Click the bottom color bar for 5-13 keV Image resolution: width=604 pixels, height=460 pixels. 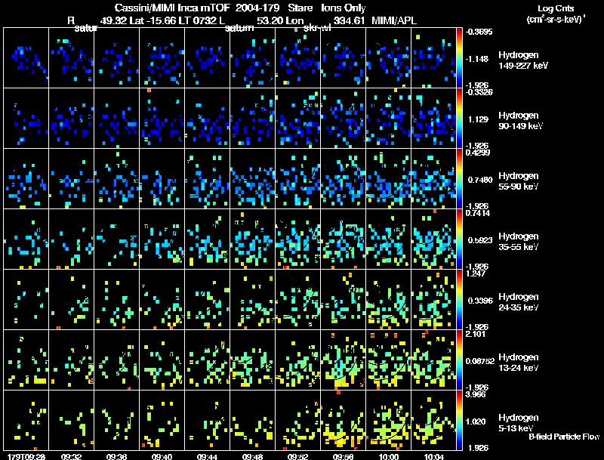[459, 420]
